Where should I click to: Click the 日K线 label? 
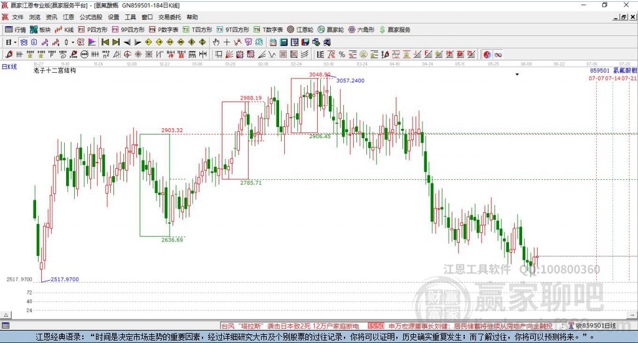(x=9, y=67)
